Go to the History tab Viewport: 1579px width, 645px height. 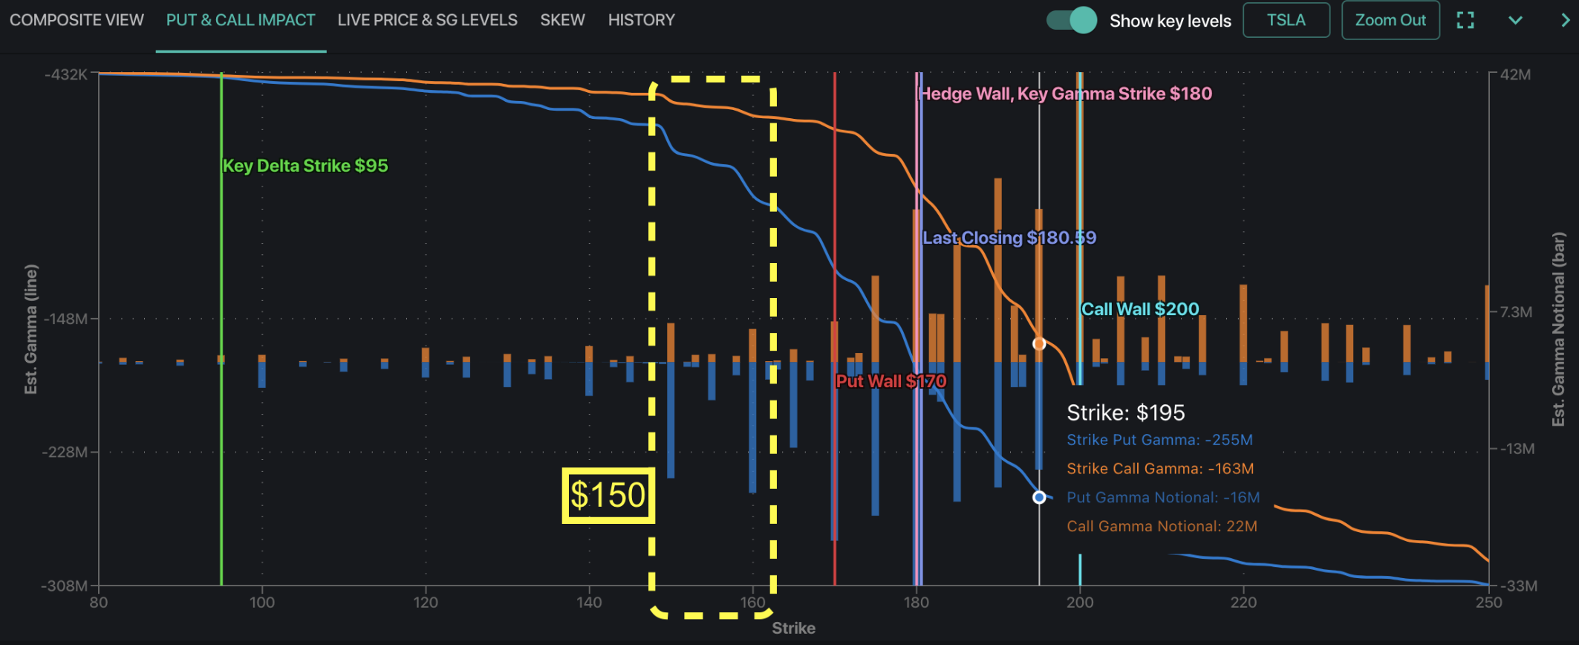pos(641,20)
